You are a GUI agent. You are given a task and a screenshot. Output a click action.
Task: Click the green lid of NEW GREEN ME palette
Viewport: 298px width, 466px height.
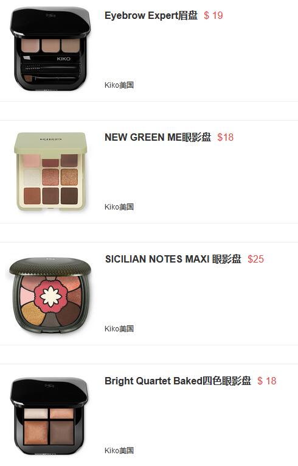pos(50,143)
